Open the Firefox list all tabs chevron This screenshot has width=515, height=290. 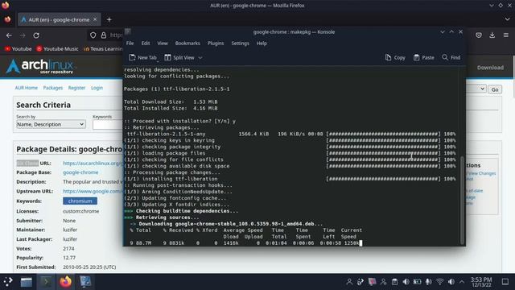tap(507, 19)
